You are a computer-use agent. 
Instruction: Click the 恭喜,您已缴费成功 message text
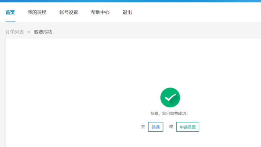[x=169, y=114]
